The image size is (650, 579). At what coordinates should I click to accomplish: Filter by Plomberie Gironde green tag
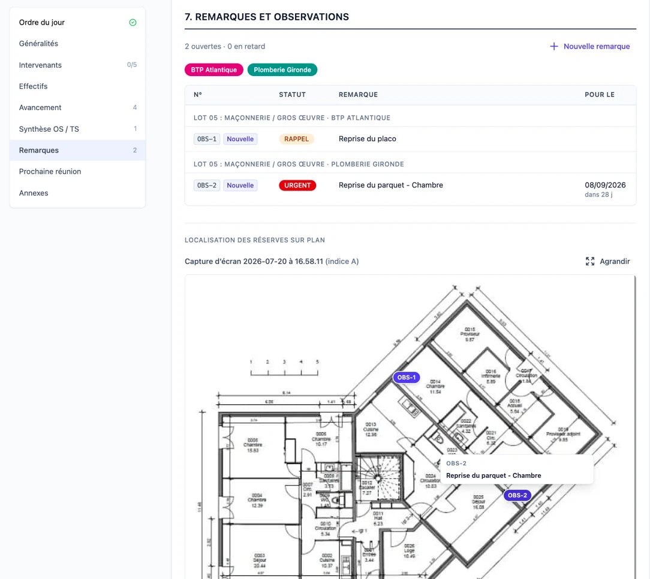pyautogui.click(x=282, y=69)
